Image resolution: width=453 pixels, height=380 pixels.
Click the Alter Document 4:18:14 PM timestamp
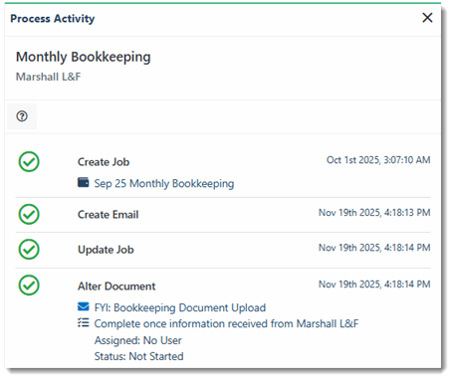pyautogui.click(x=374, y=285)
